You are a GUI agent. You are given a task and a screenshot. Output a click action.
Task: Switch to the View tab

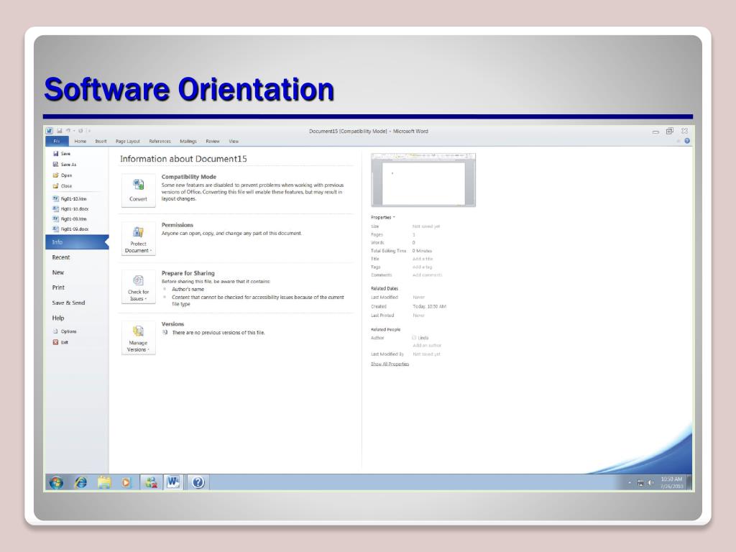(234, 141)
